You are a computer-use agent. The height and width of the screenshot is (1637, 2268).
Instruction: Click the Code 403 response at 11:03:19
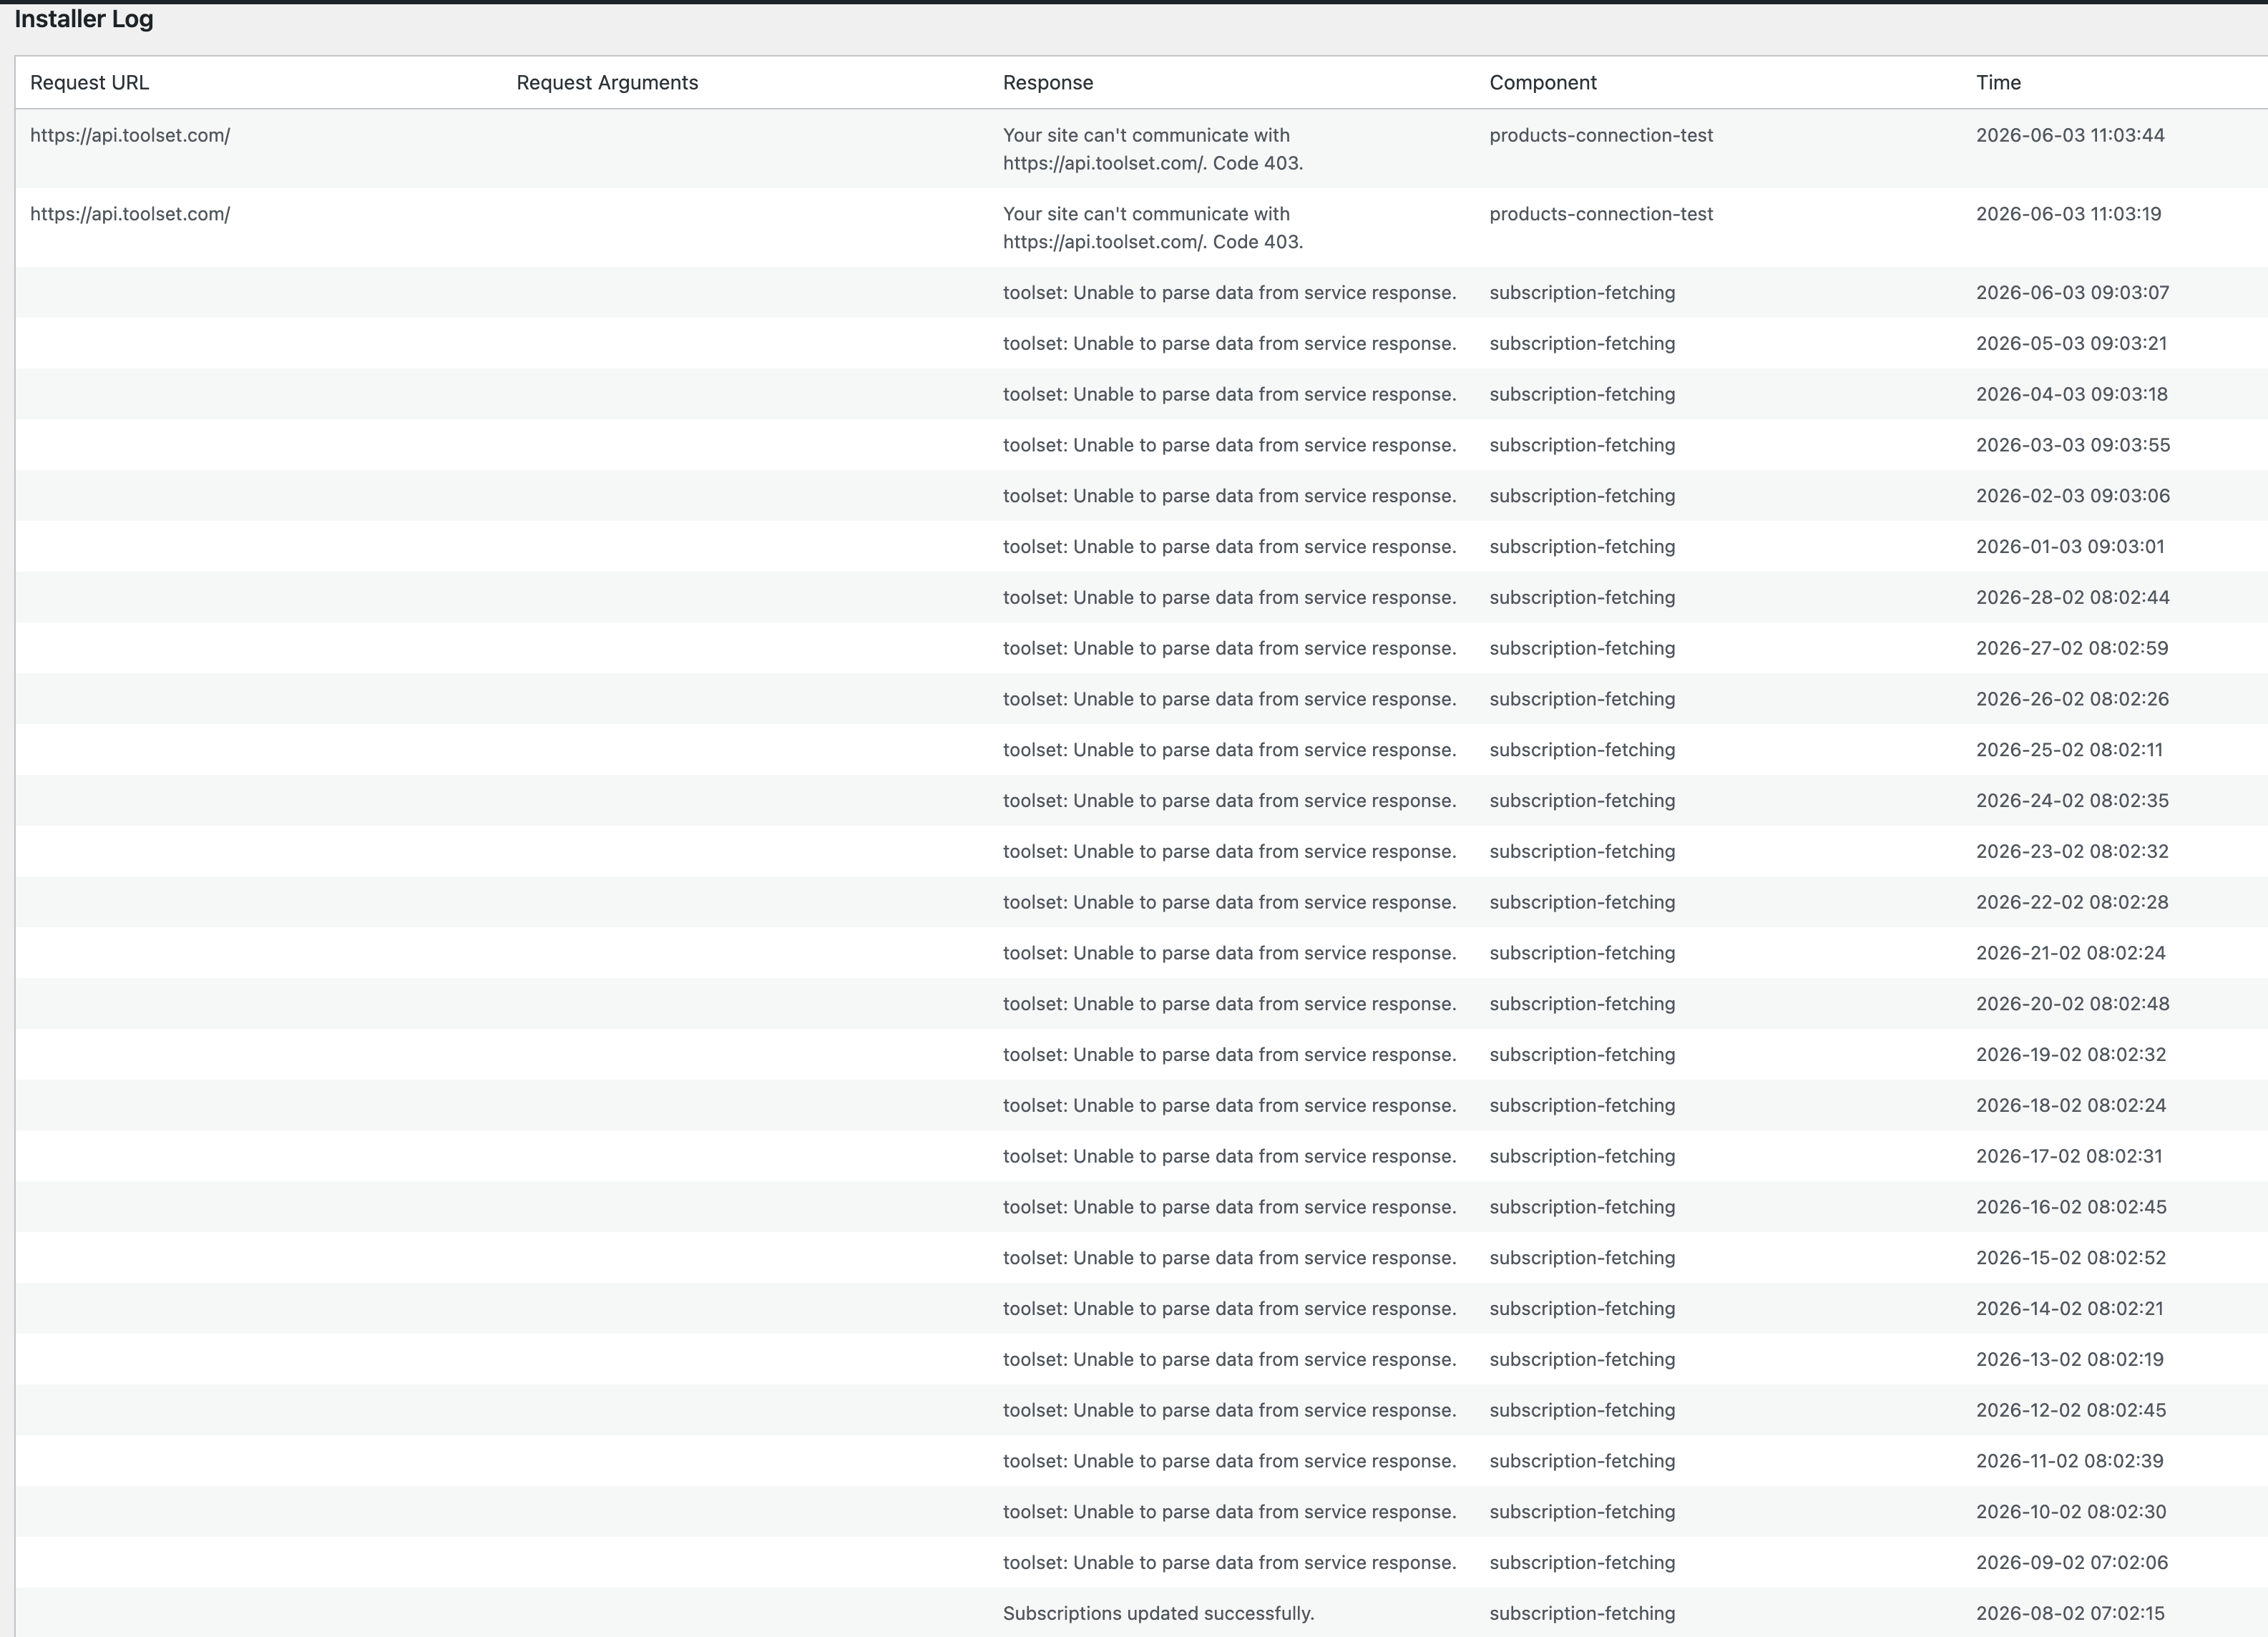(1152, 228)
